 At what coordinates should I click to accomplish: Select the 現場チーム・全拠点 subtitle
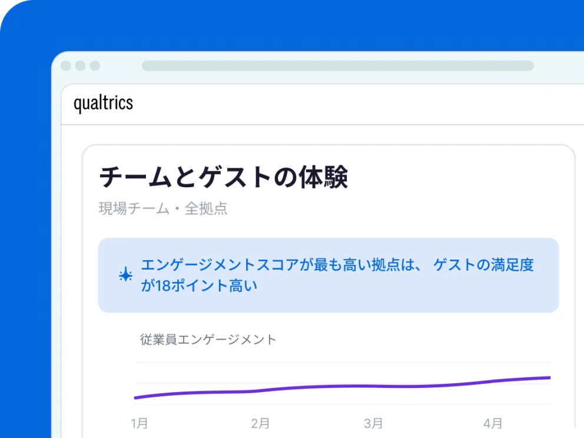click(163, 208)
